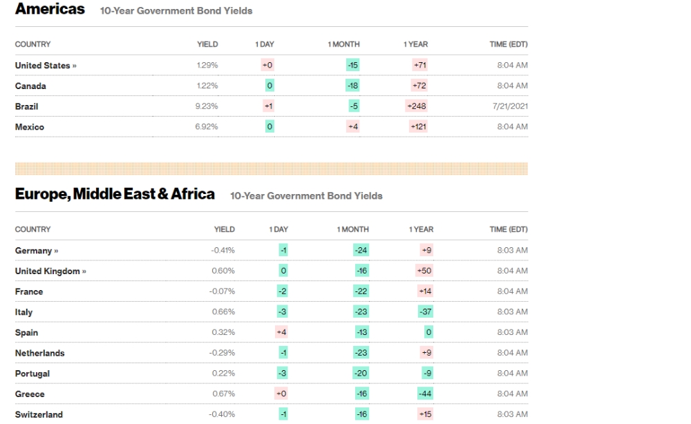Screen dimensions: 691x424
Task: Click the 1.22% yield for Canada
Action: point(207,86)
